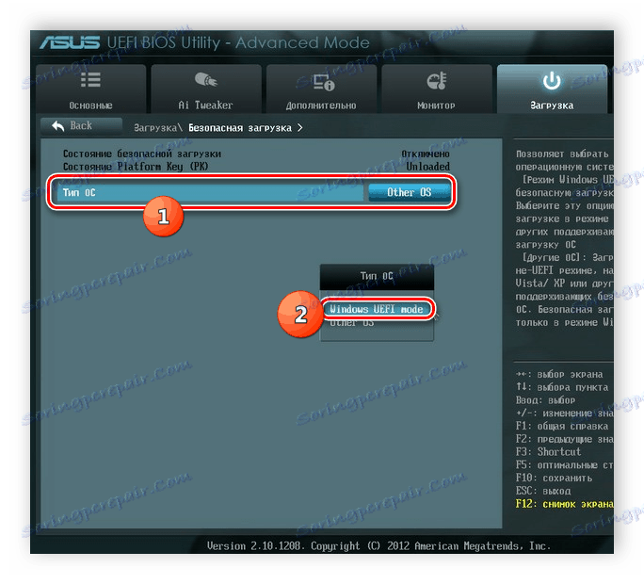Click the F2: предыдущие hint line
The image size is (644, 584).
click(564, 439)
